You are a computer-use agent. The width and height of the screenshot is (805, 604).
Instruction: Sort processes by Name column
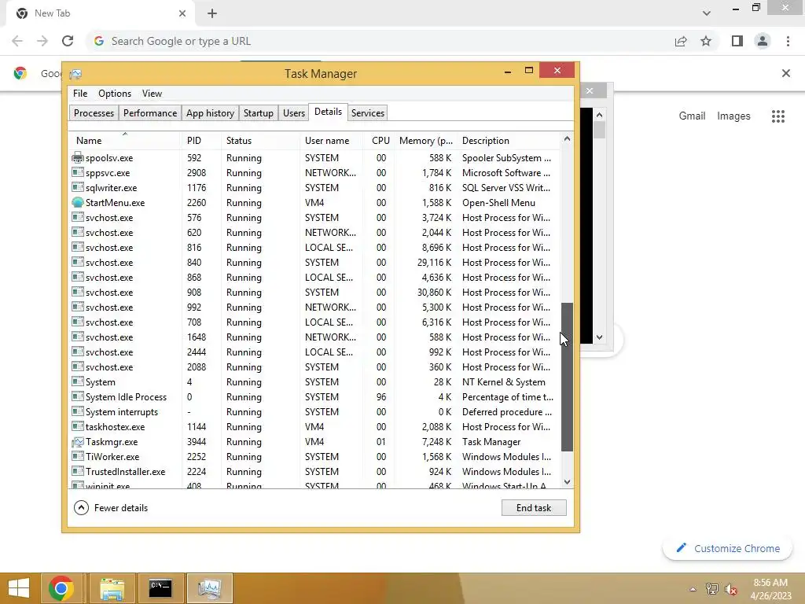125,140
